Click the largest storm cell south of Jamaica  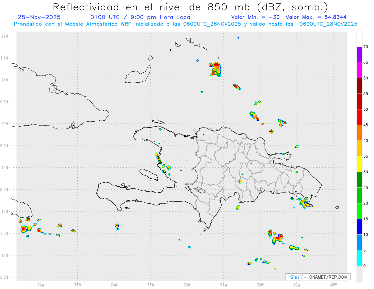[x=23, y=229]
